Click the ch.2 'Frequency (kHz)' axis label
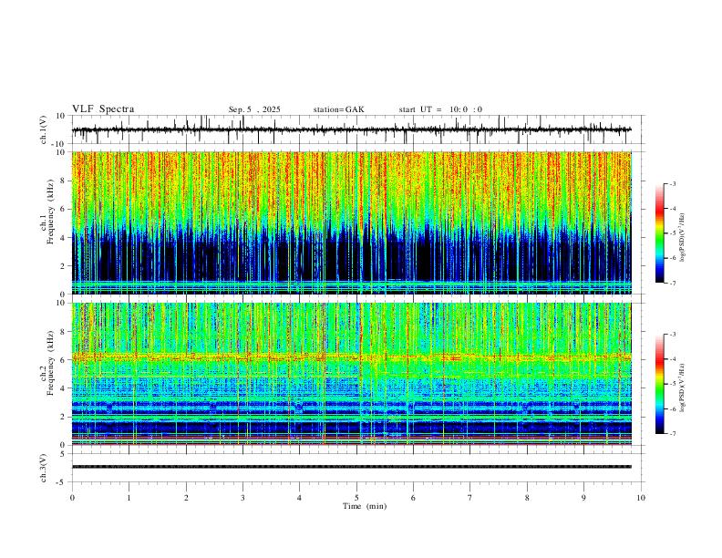Screen dimensions: 722x558 50,363
